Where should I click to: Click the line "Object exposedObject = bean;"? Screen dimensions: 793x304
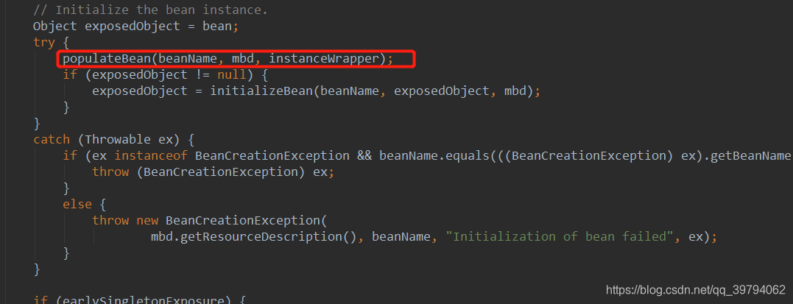tap(135, 26)
